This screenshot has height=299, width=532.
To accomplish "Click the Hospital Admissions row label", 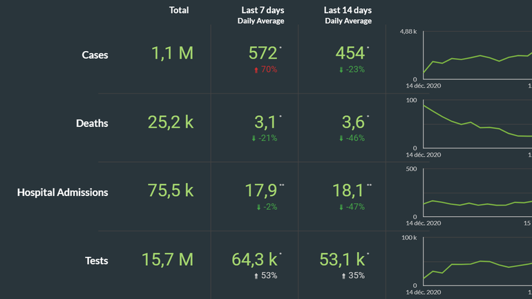I will (62, 193).
